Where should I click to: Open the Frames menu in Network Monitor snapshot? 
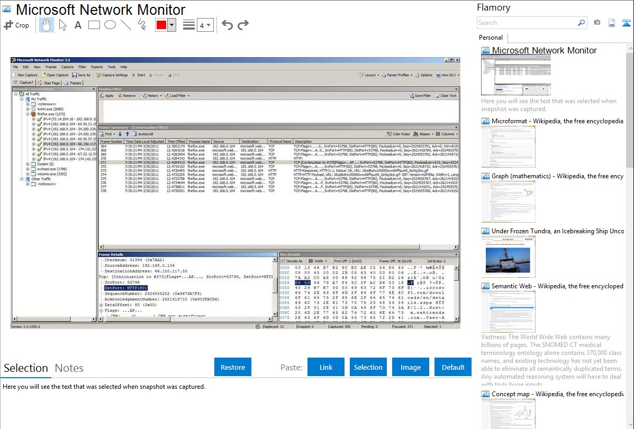51,67
